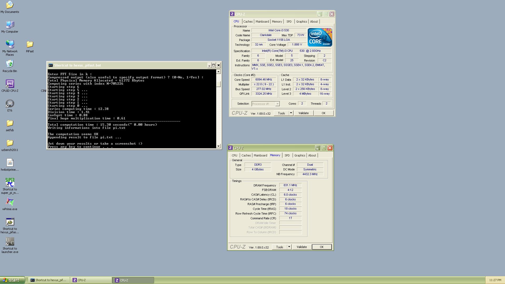Expand Tools dropdown arrow in upper CPU-Z

[291, 113]
